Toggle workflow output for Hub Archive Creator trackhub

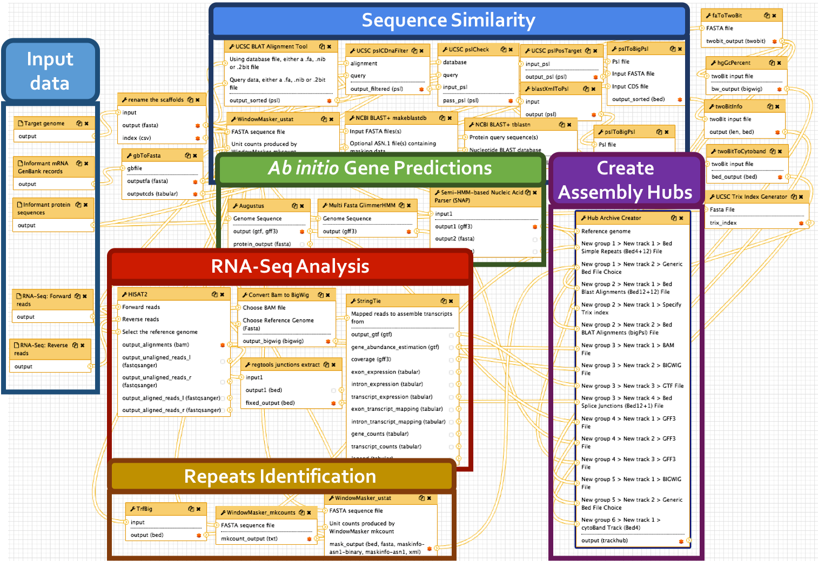pos(681,540)
